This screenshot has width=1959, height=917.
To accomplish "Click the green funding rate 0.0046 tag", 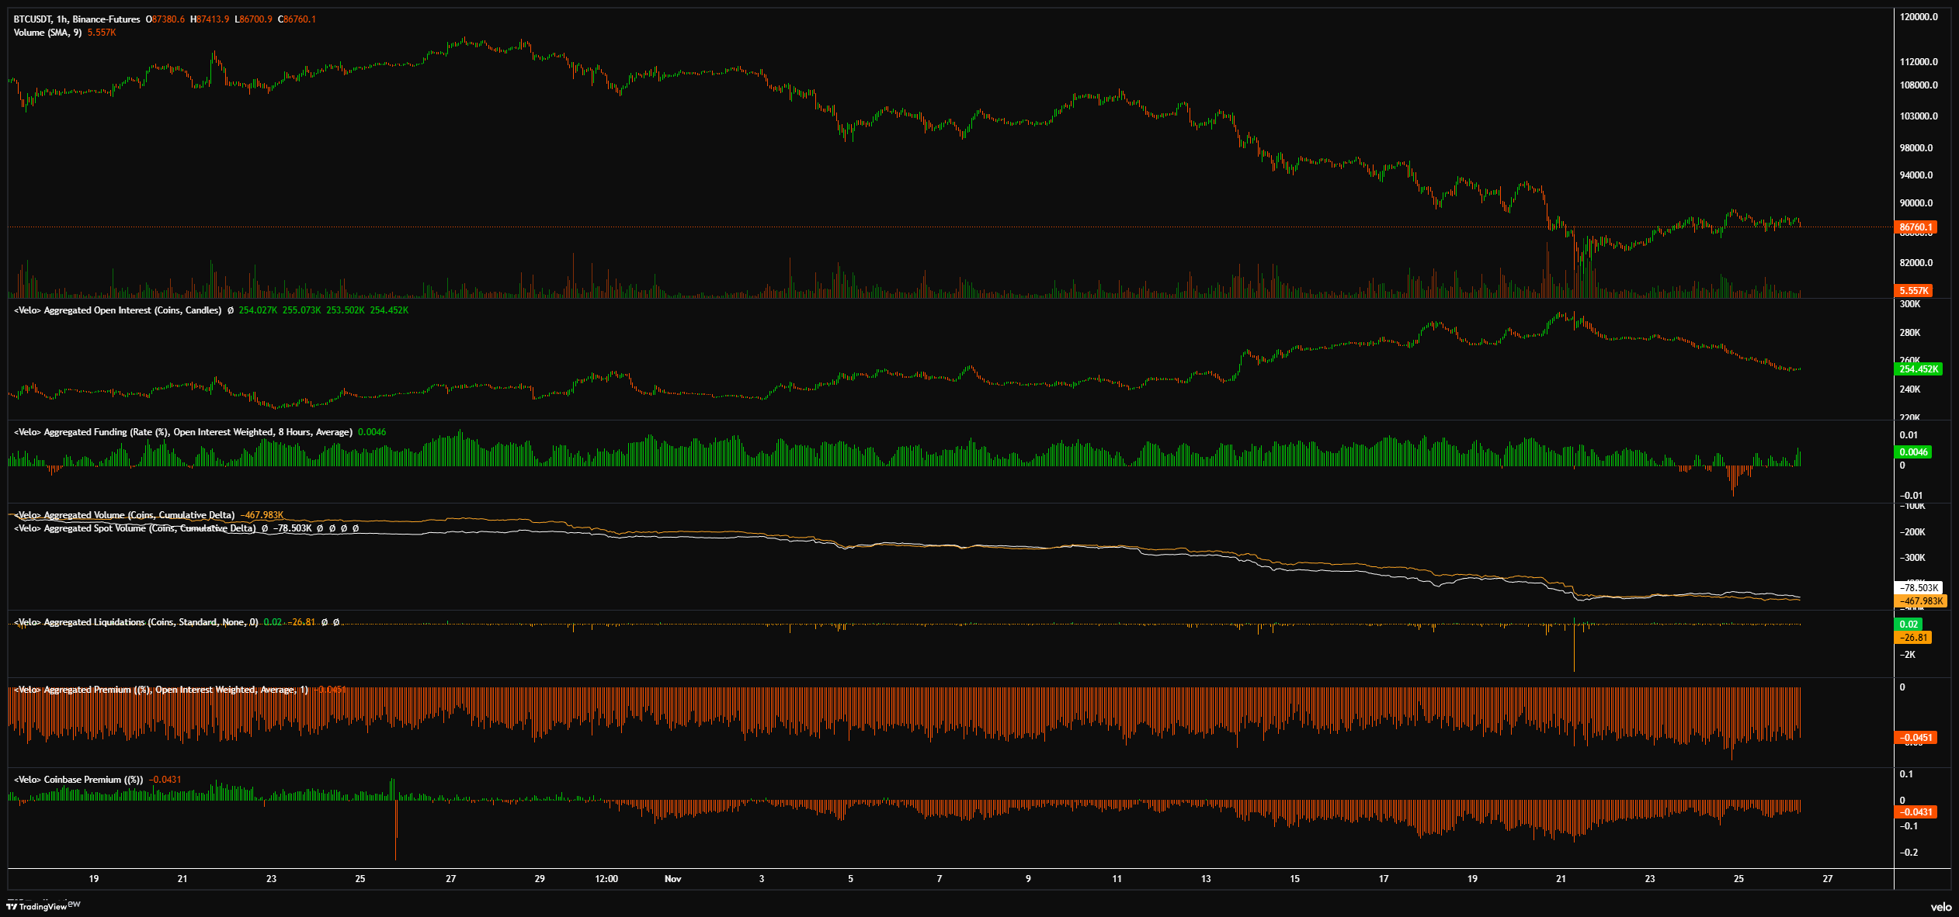I will click(x=1913, y=452).
